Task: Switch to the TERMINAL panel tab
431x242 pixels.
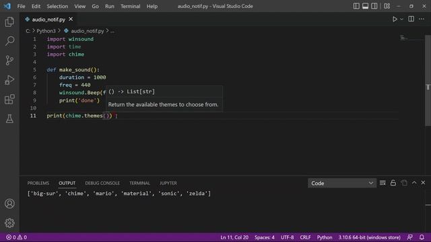Action: (139, 183)
